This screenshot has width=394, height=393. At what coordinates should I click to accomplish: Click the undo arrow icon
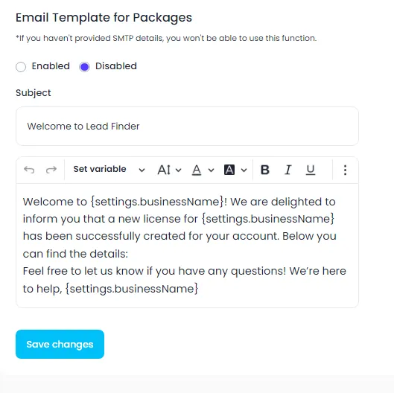click(x=29, y=170)
